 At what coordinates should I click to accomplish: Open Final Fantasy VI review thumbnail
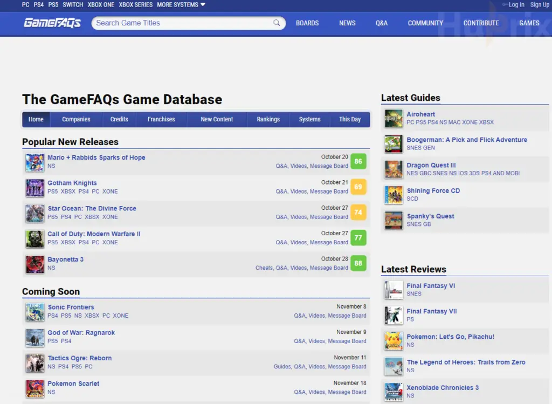(x=393, y=290)
